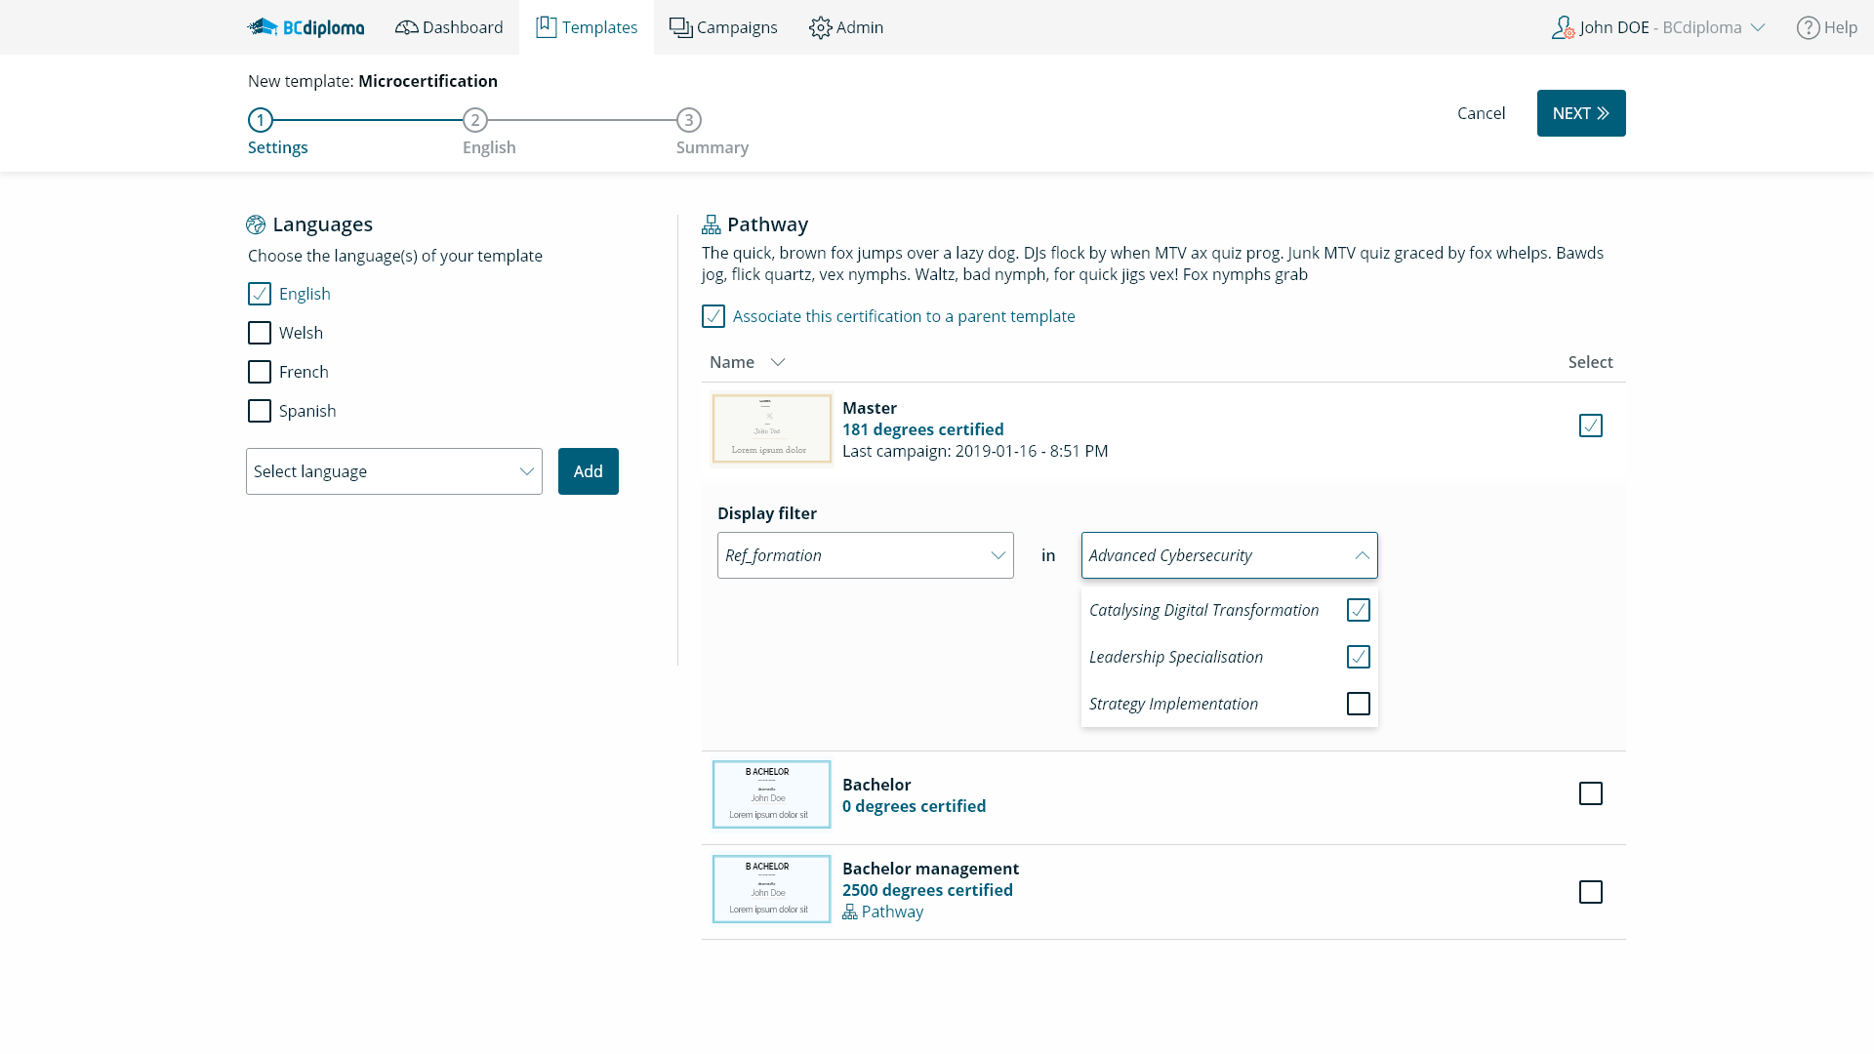Click the John DOE profile icon
The image size is (1874, 1054).
pyautogui.click(x=1564, y=26)
